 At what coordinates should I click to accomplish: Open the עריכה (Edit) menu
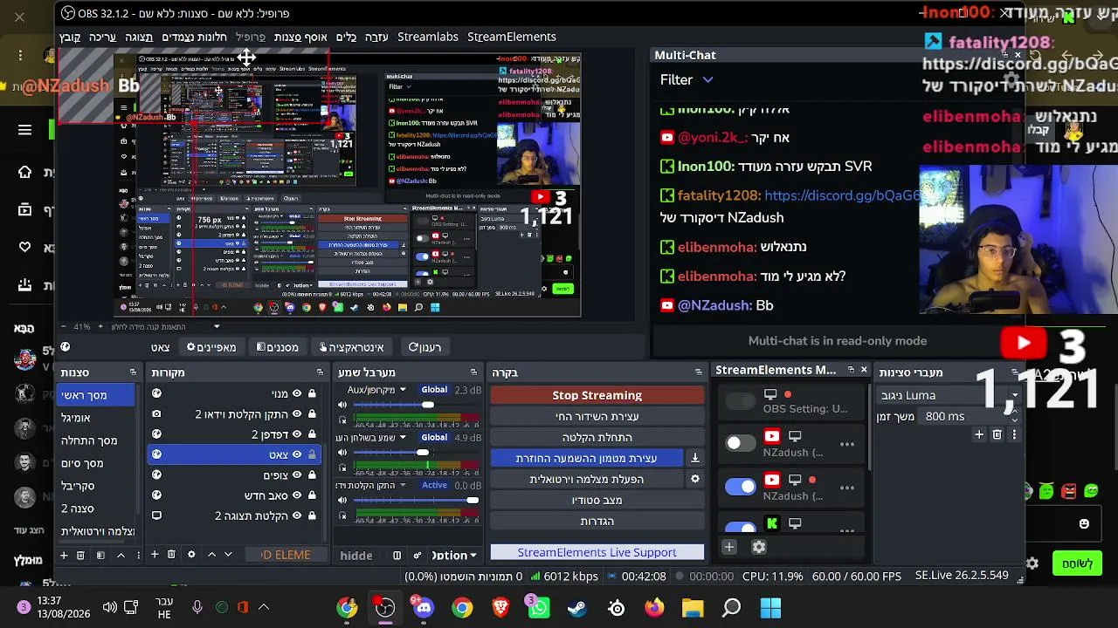pos(102,37)
